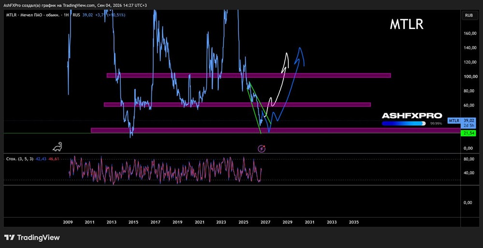Click 2019 on the time axis
Screen dimensions: 483x248
click(177, 222)
